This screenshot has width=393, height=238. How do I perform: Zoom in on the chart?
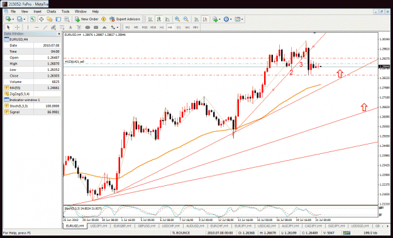coord(177,19)
